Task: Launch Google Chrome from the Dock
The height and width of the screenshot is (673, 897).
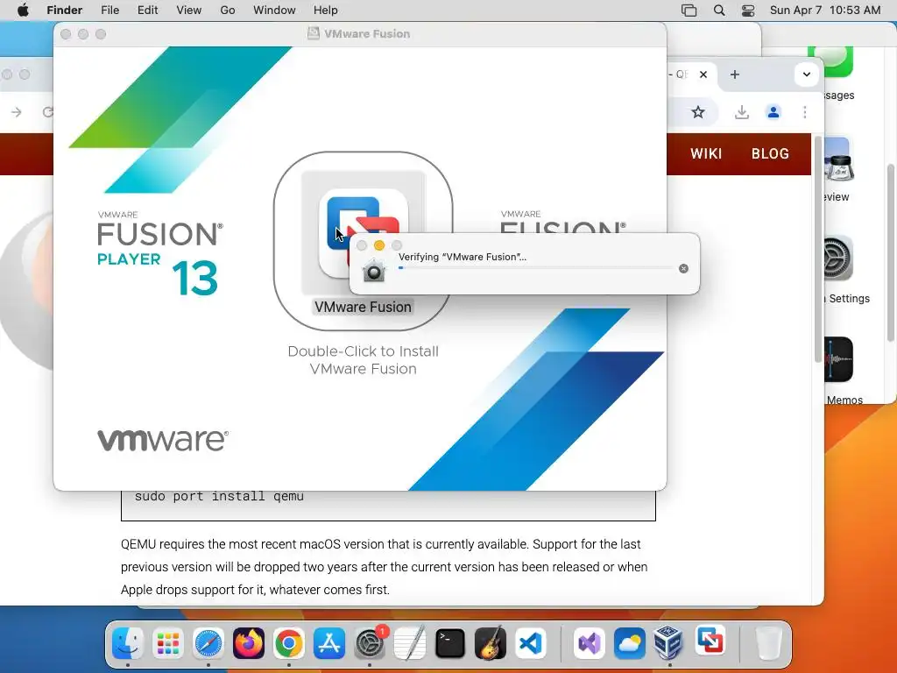Action: click(288, 642)
